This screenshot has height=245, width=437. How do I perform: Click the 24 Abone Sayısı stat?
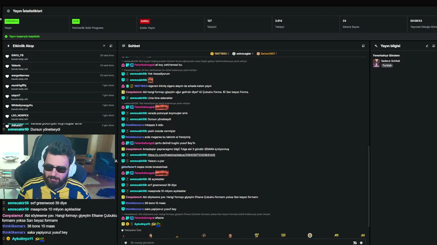(351, 23)
